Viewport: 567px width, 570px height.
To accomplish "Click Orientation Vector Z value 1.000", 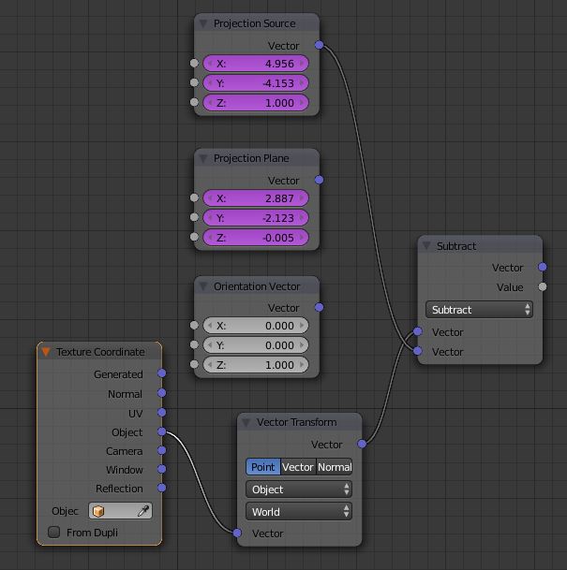I will point(256,365).
